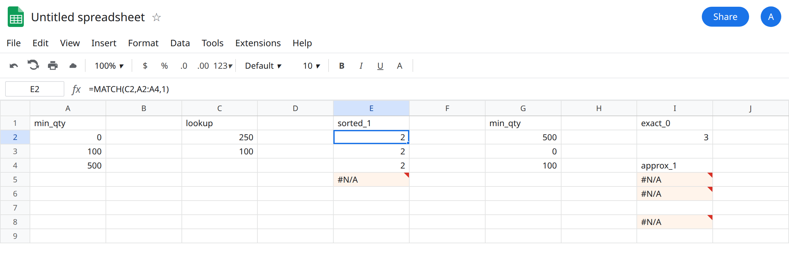Image resolution: width=789 pixels, height=276 pixels.
Task: Toggle underline formatting
Action: pos(380,66)
